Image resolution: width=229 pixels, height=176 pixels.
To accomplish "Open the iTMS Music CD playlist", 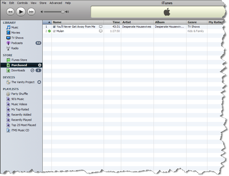I will pyautogui.click(x=20, y=130).
